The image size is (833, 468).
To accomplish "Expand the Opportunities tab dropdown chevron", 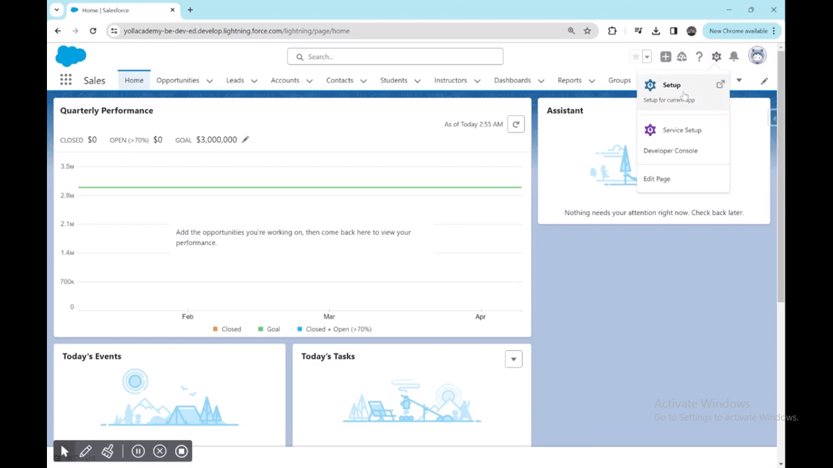I will tap(210, 80).
